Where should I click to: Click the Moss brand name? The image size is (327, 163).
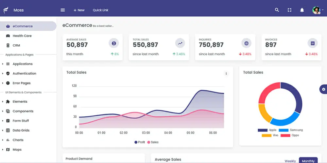point(19,10)
